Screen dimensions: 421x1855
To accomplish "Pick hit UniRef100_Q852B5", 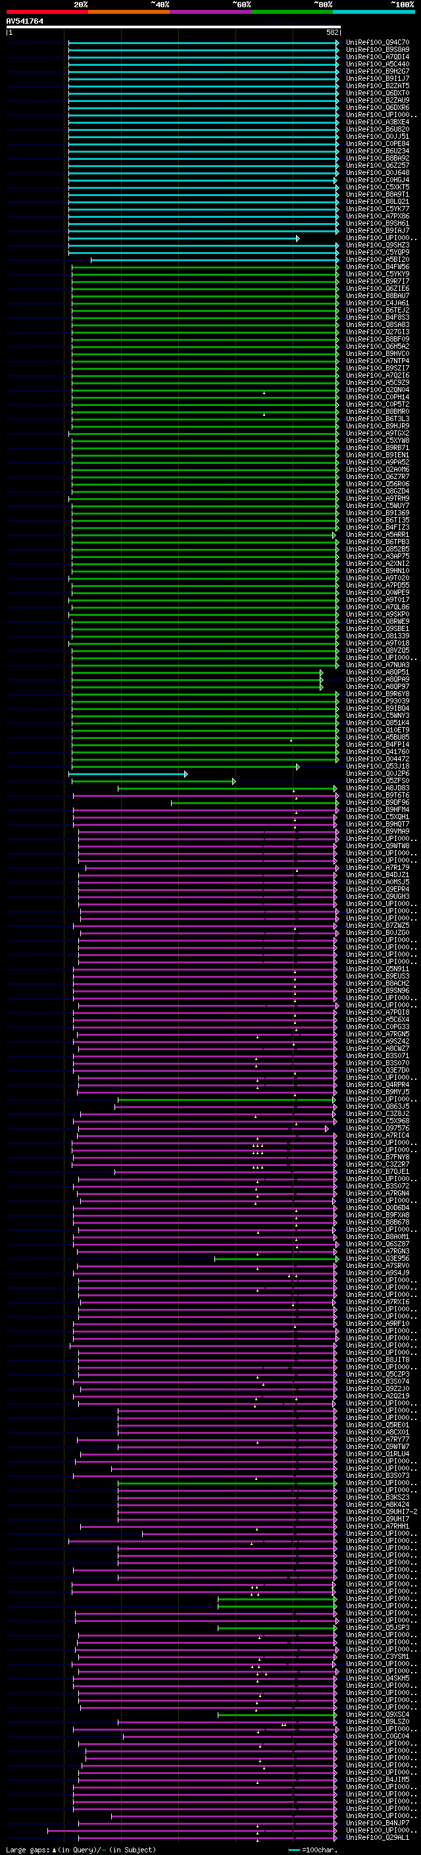I will tap(378, 549).
